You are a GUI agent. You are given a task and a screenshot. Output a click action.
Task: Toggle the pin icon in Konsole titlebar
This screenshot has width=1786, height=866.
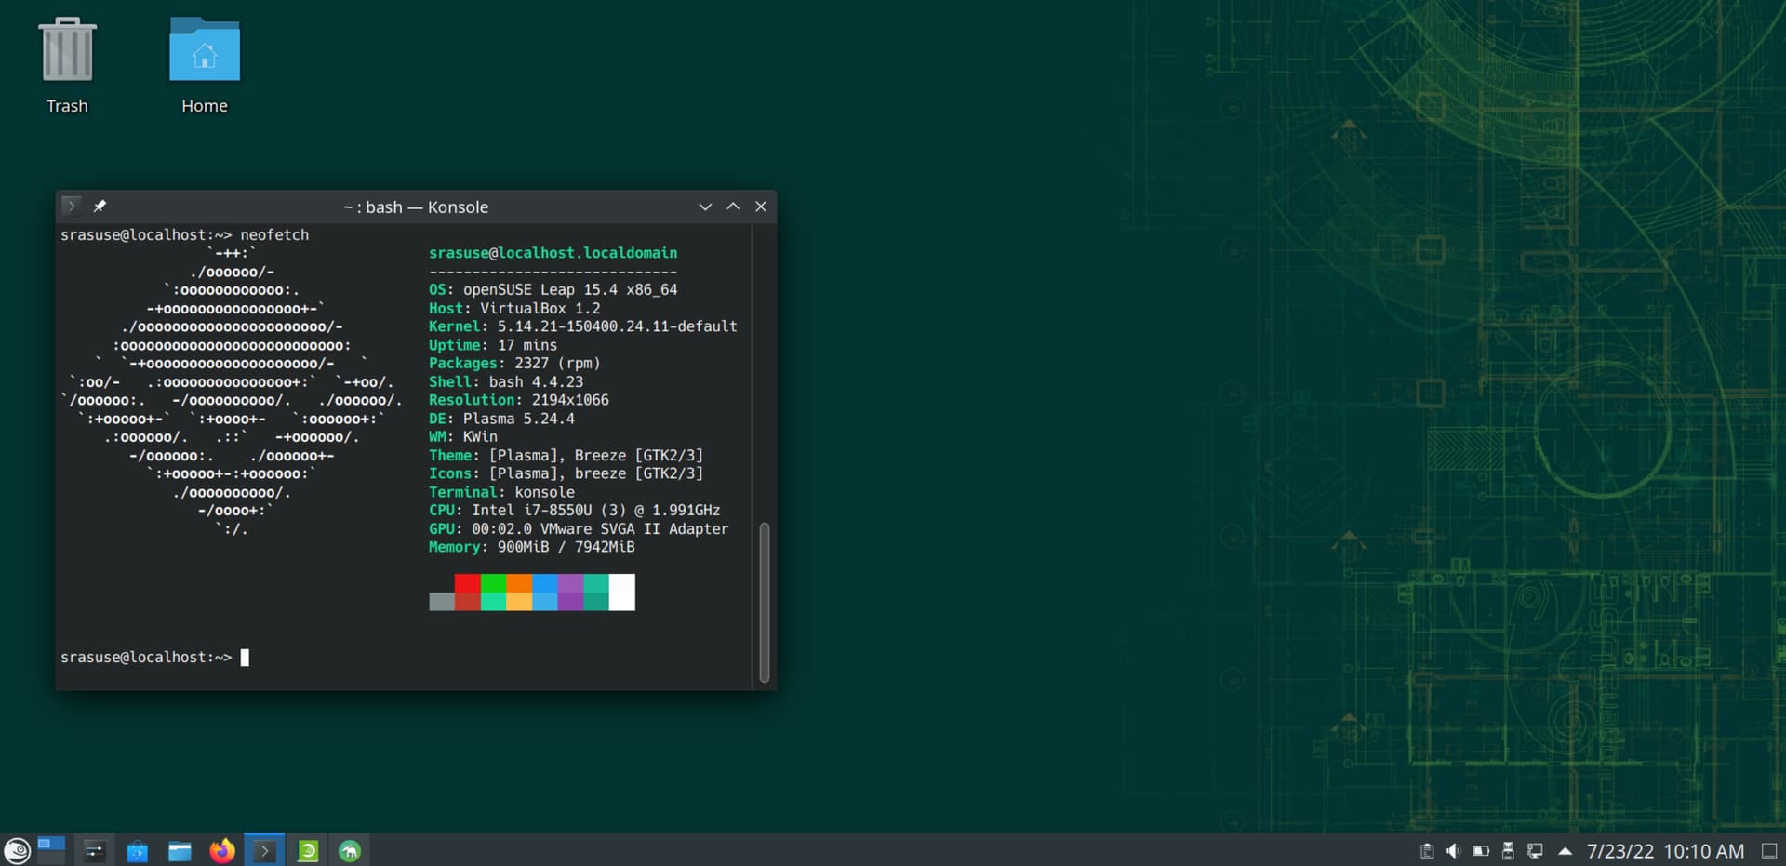(x=100, y=206)
